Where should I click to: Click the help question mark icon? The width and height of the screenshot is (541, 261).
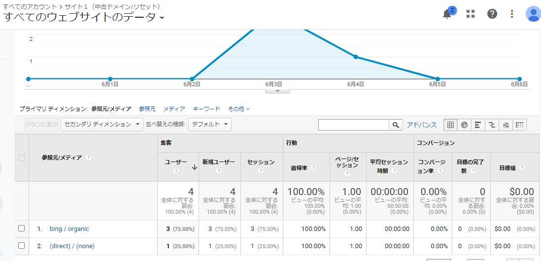(492, 14)
